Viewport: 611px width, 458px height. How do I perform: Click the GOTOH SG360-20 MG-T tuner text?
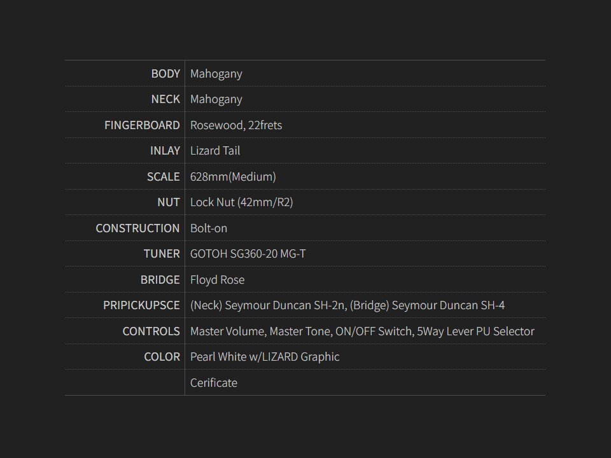[x=248, y=254]
